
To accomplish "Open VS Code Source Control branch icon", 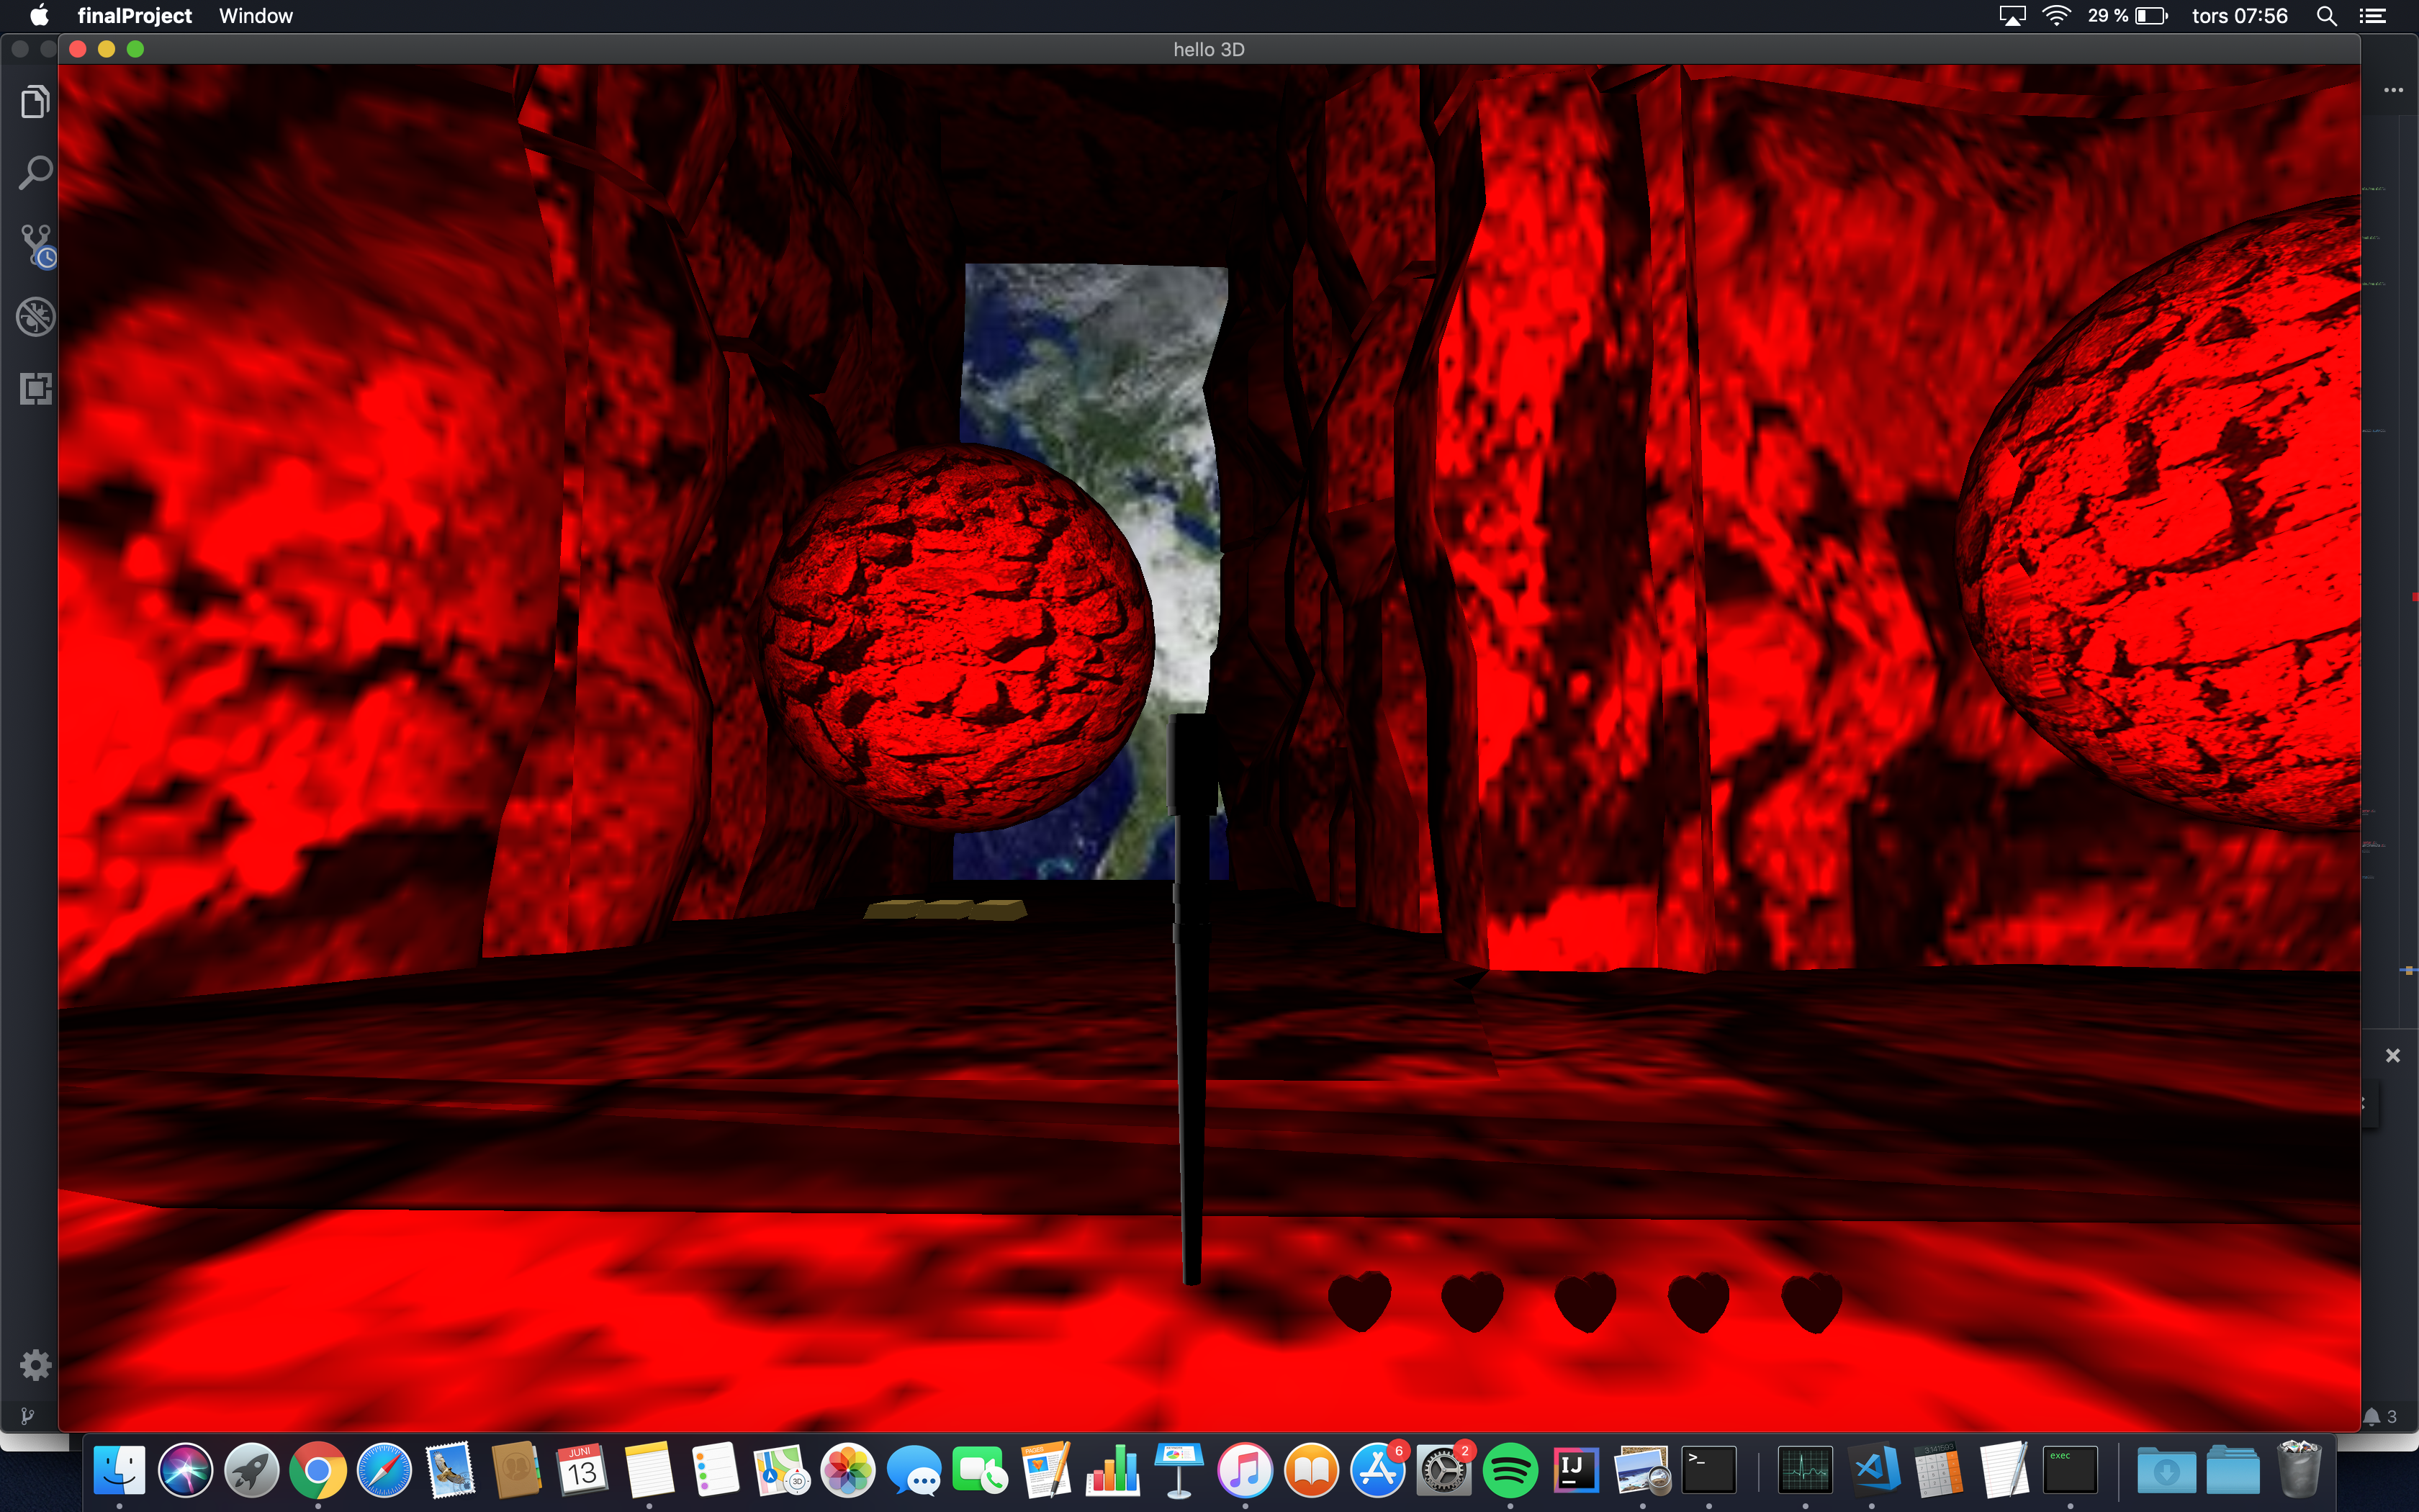I will (x=37, y=245).
